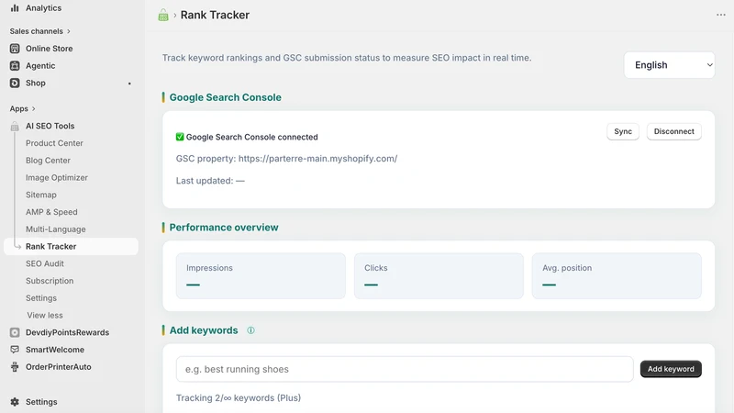Open the English language dropdown

pyautogui.click(x=669, y=65)
